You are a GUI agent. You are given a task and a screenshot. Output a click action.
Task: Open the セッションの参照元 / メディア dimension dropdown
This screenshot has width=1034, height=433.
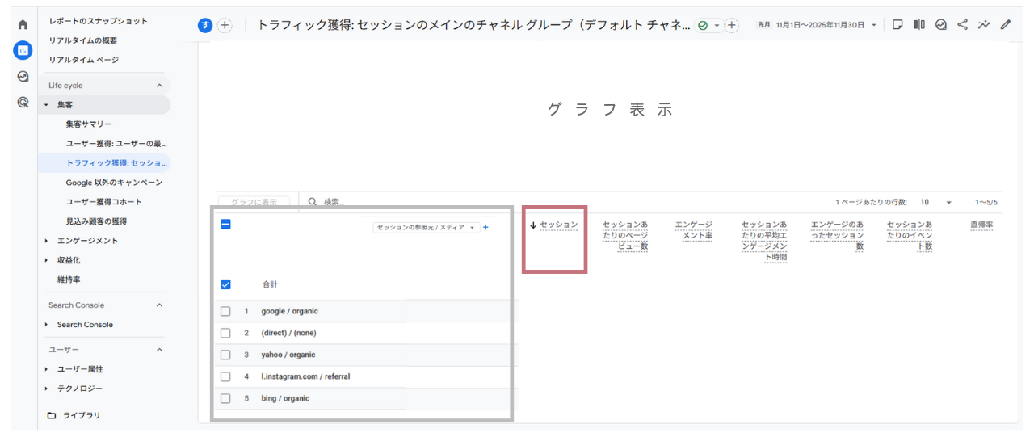pos(426,228)
